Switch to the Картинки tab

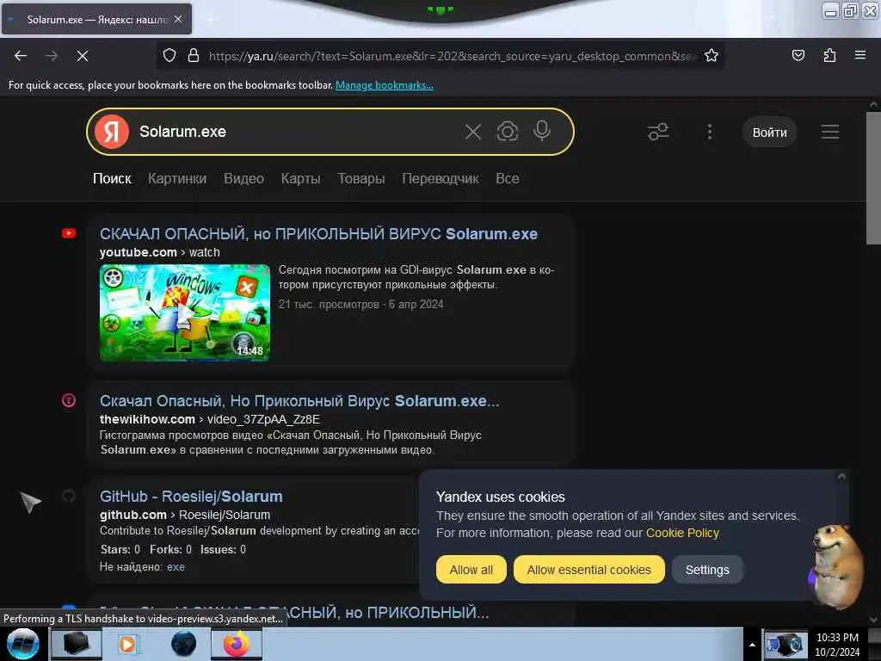click(177, 179)
